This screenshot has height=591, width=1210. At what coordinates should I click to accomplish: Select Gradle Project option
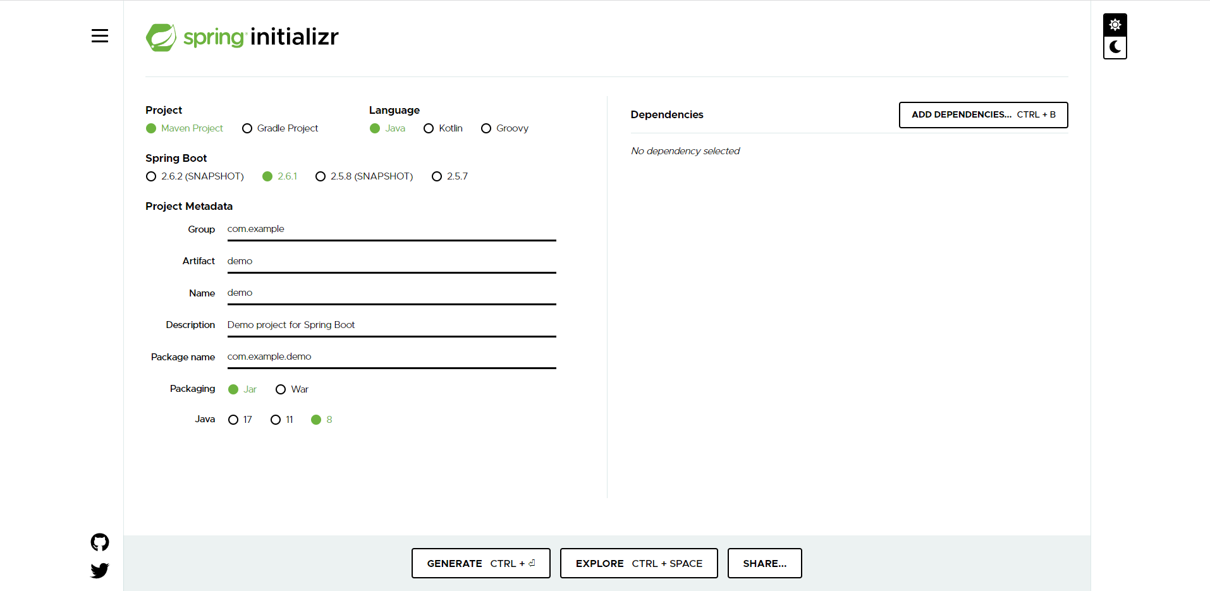[280, 128]
